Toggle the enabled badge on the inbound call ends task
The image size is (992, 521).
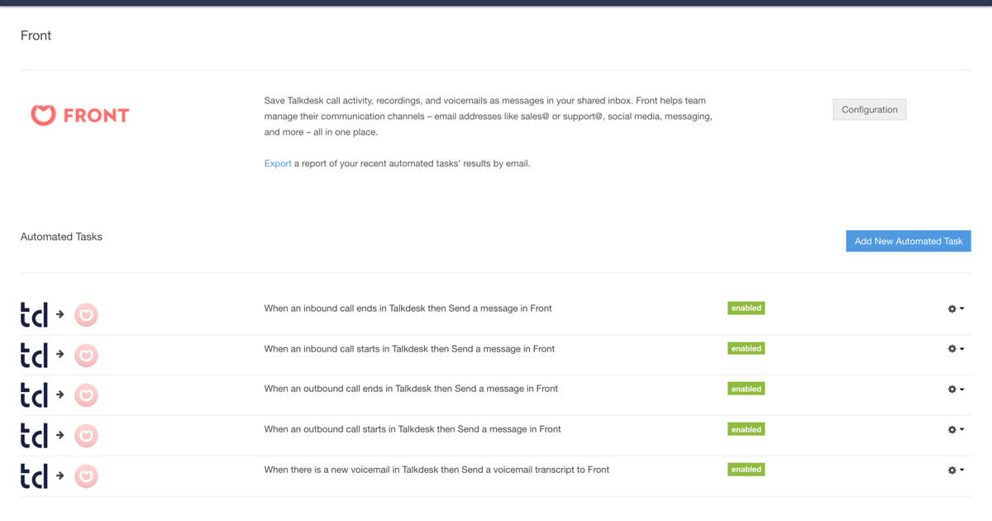(x=746, y=308)
